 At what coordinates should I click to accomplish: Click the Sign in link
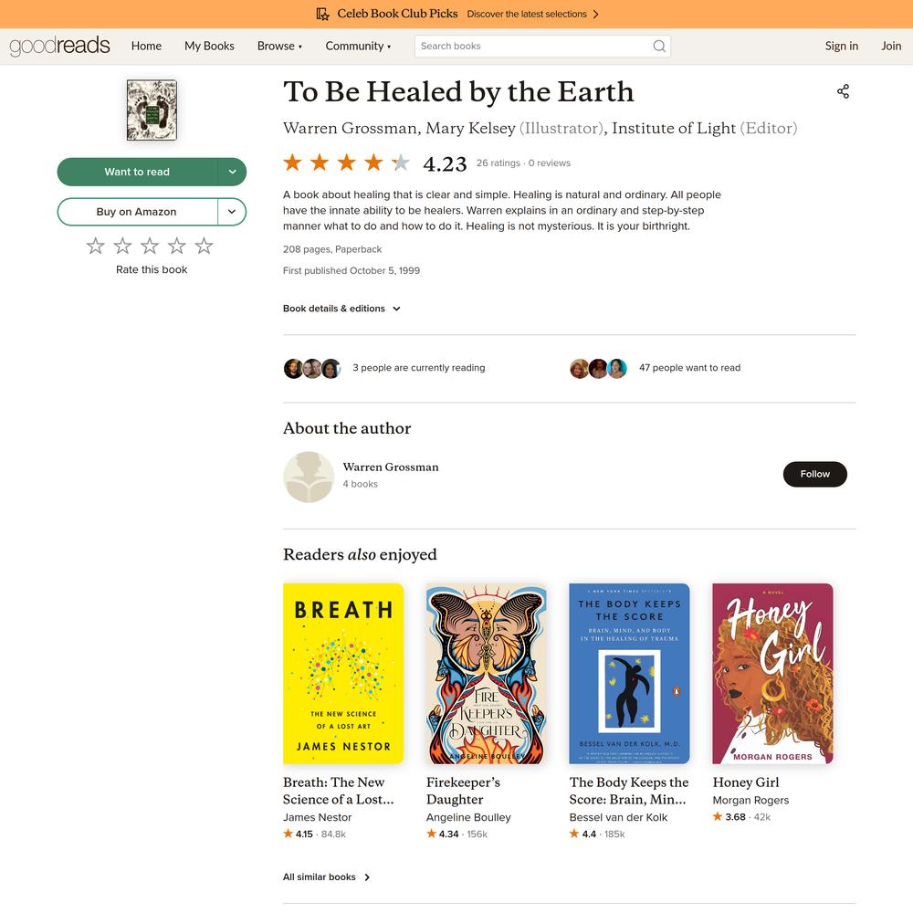coord(842,46)
